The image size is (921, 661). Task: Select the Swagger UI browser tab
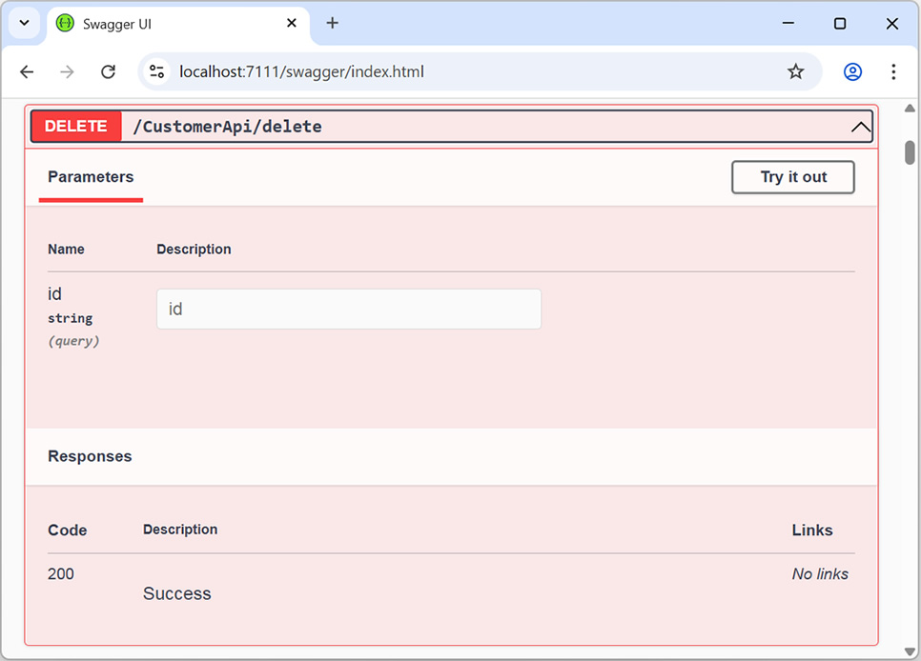pos(178,25)
